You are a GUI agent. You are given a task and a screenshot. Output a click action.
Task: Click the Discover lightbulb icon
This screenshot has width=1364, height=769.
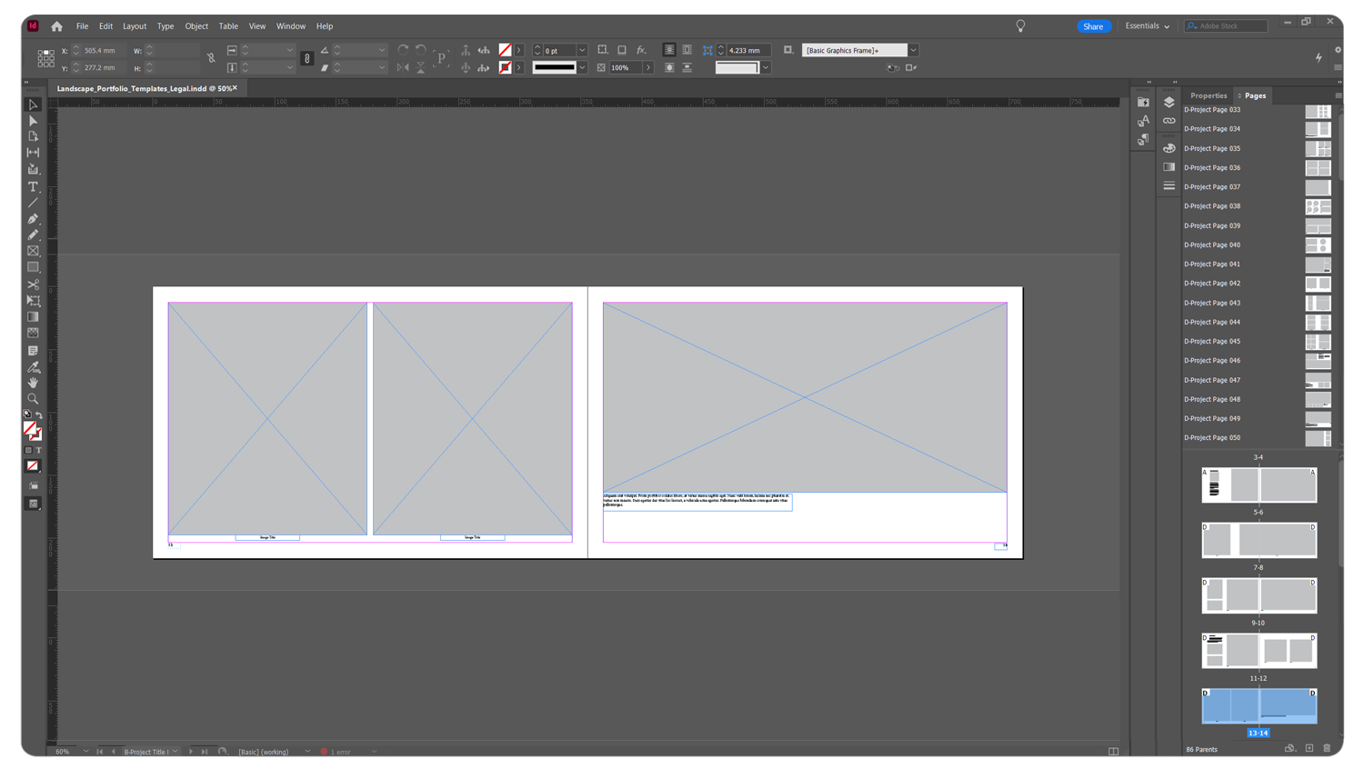pos(1020,26)
